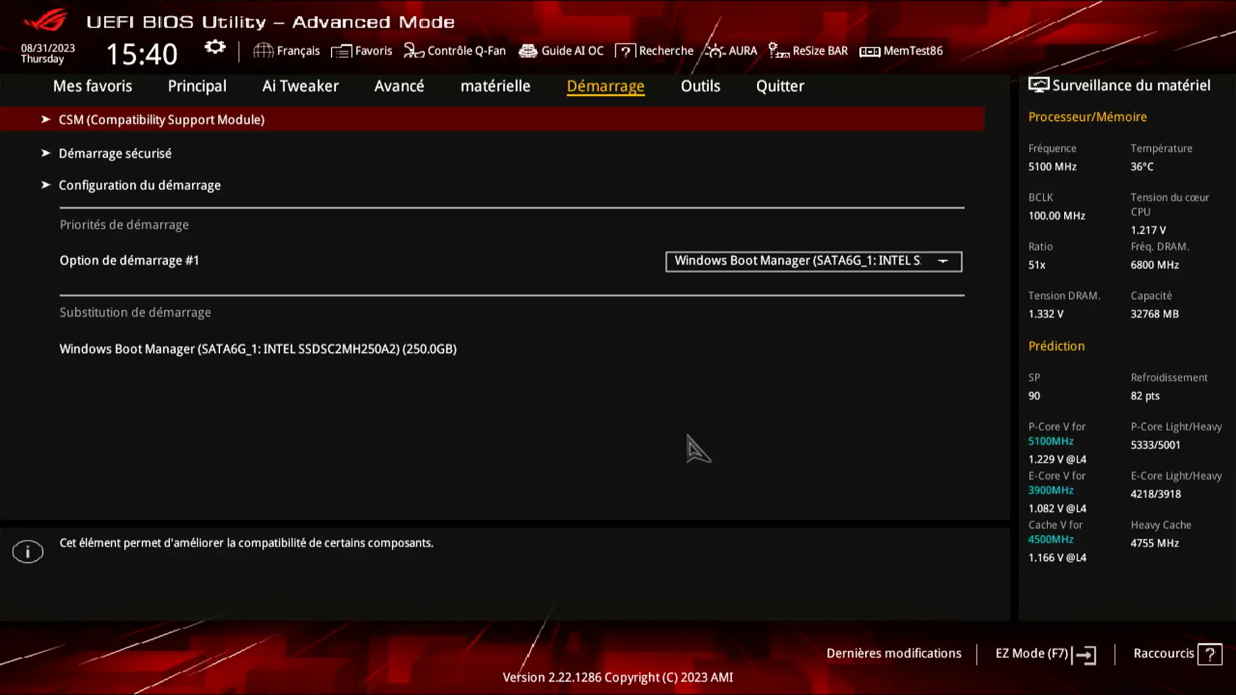Open CSM (Compatibility Support Module) entry

point(492,120)
